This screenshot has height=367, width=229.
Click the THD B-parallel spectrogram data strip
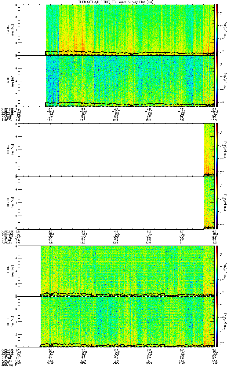coord(209,203)
